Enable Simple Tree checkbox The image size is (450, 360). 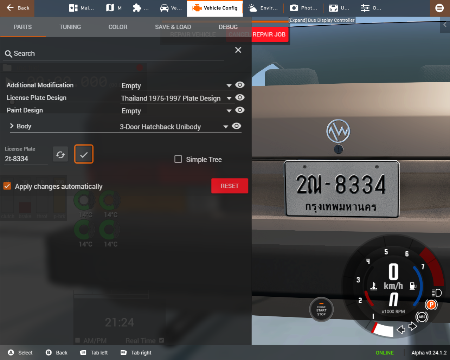(178, 159)
